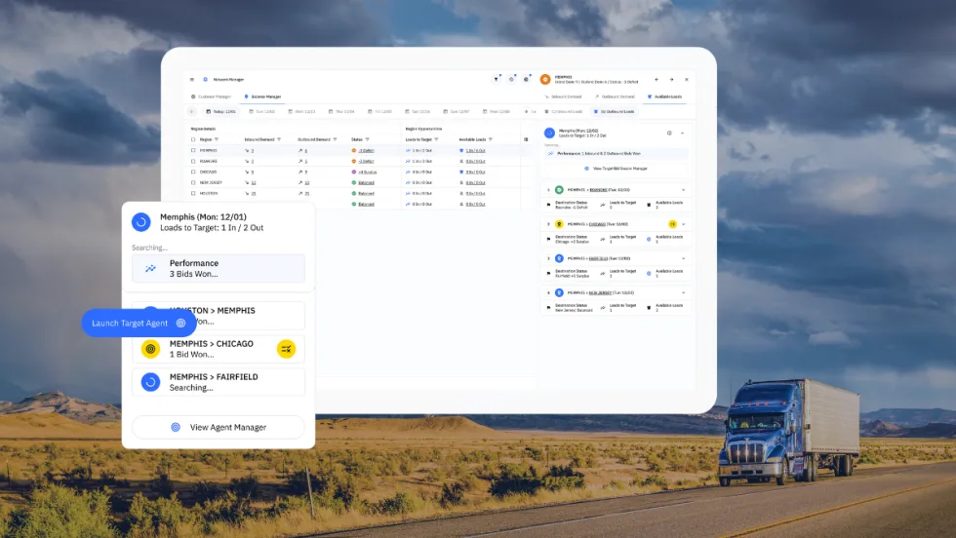Expand the Memphis > Chicago lane

683,224
